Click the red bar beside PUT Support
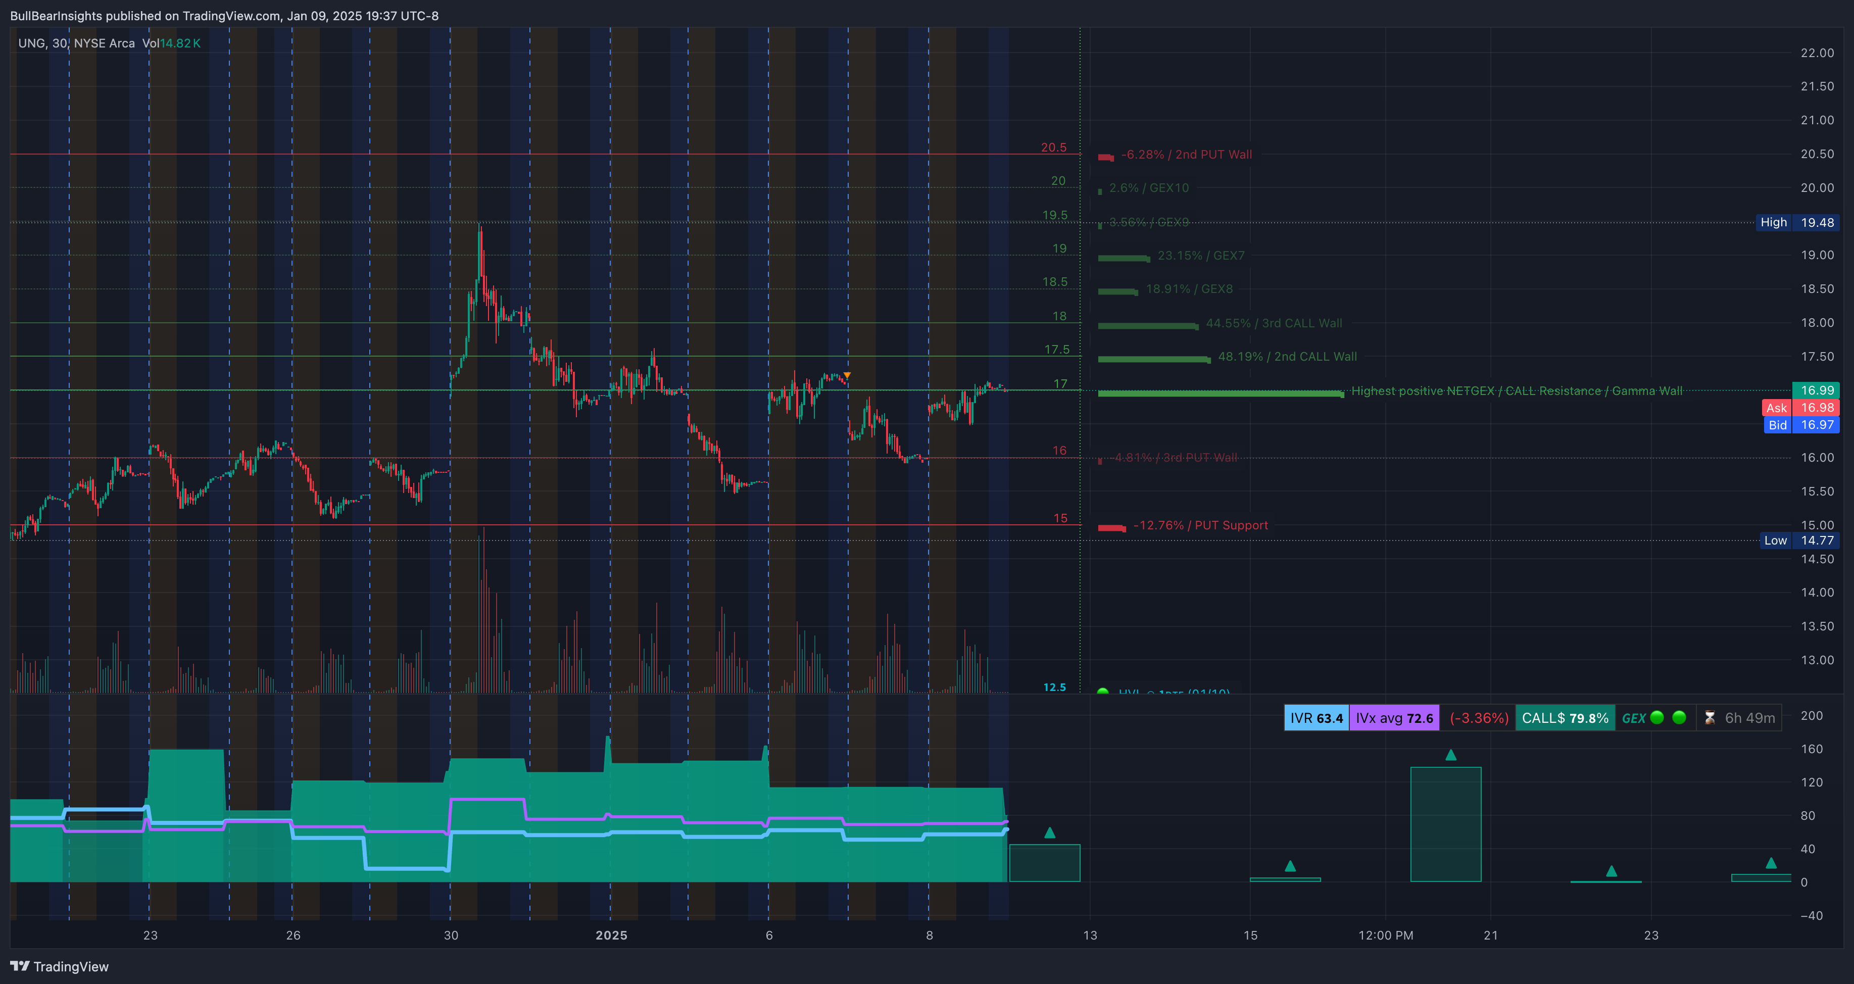The image size is (1854, 984). pos(1112,528)
